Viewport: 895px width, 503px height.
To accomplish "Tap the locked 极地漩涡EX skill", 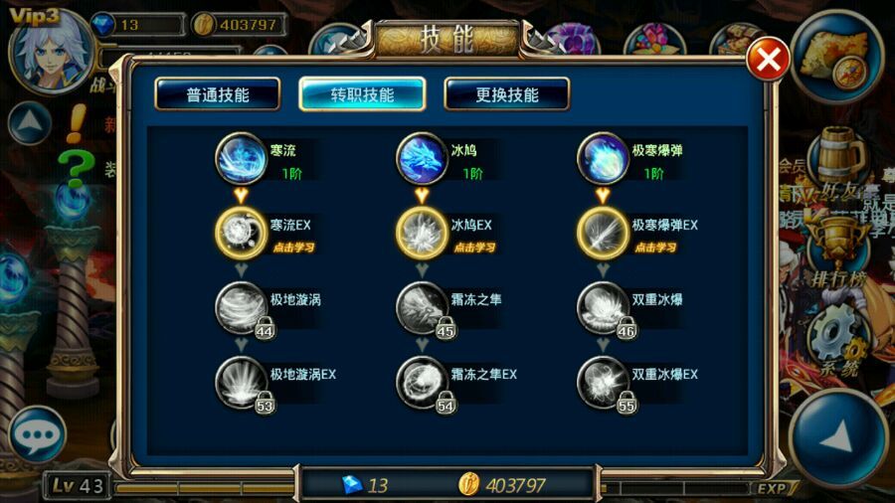I will coord(241,383).
